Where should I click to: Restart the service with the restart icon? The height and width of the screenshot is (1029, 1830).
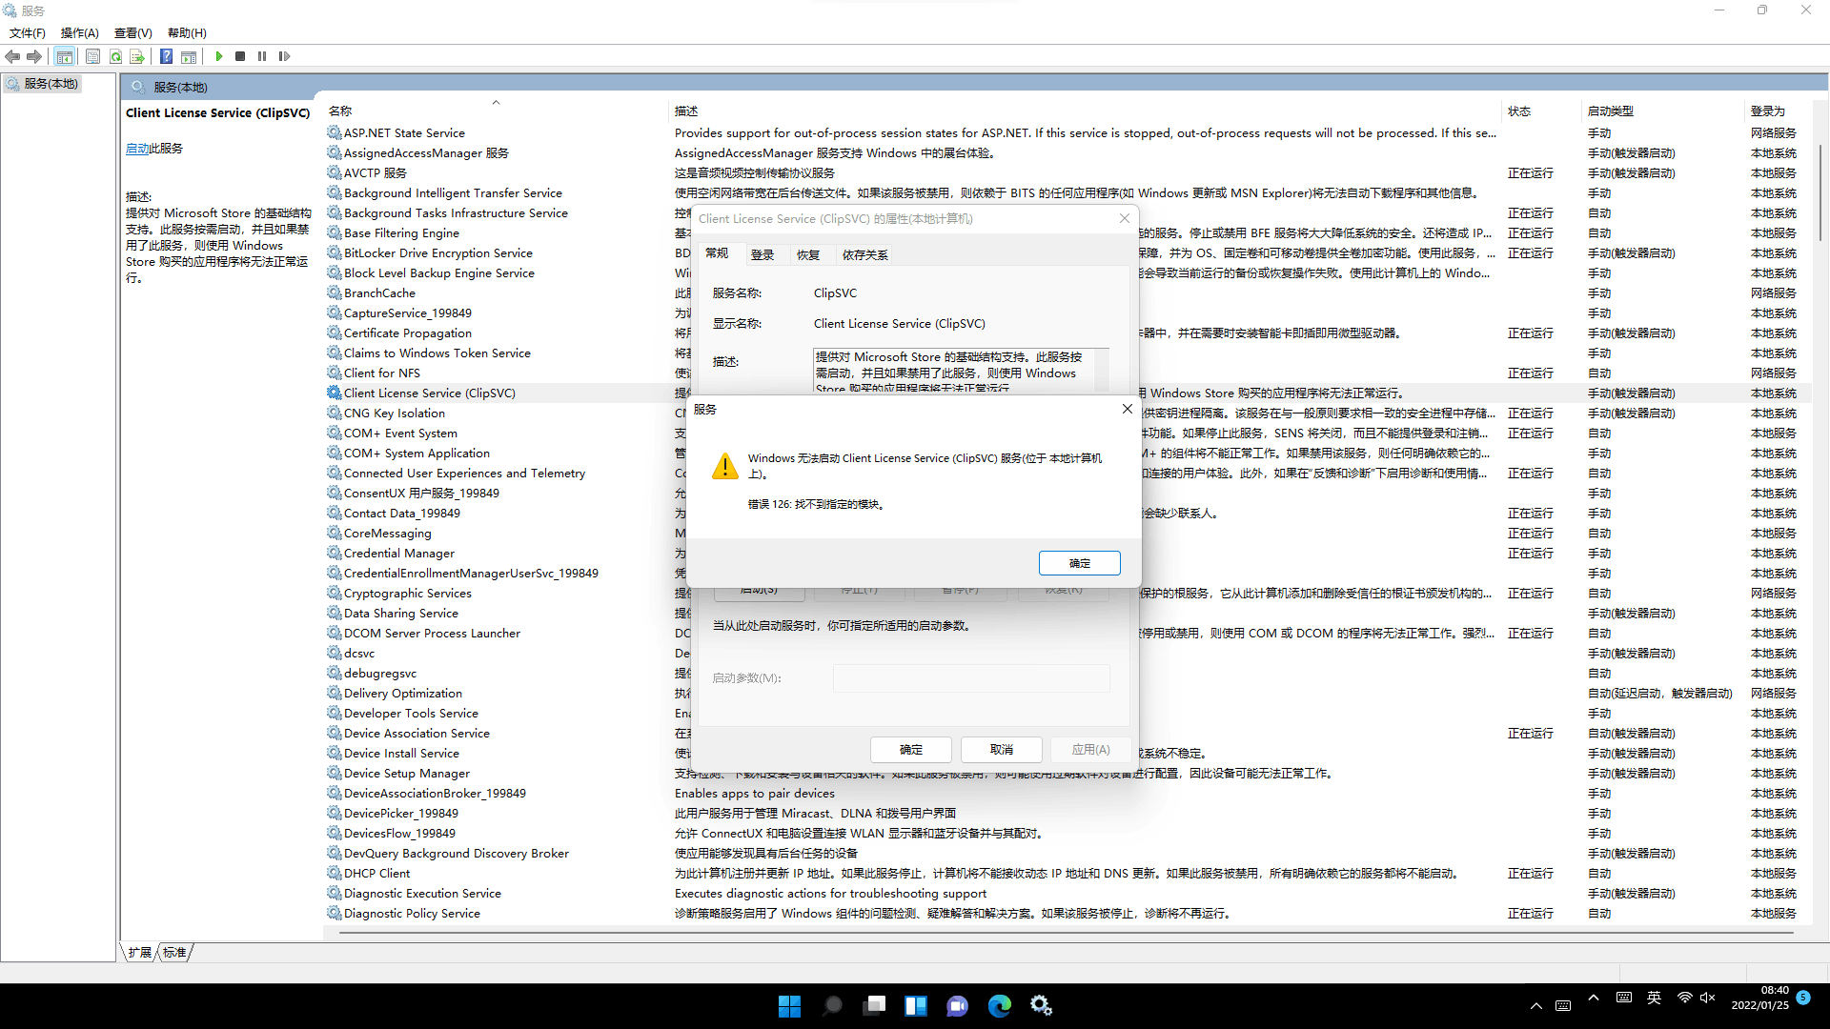pyautogui.click(x=284, y=56)
